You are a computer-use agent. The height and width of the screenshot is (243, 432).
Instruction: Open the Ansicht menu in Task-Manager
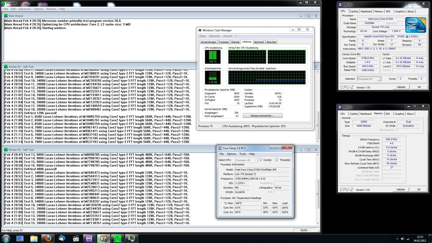[x=228, y=36]
